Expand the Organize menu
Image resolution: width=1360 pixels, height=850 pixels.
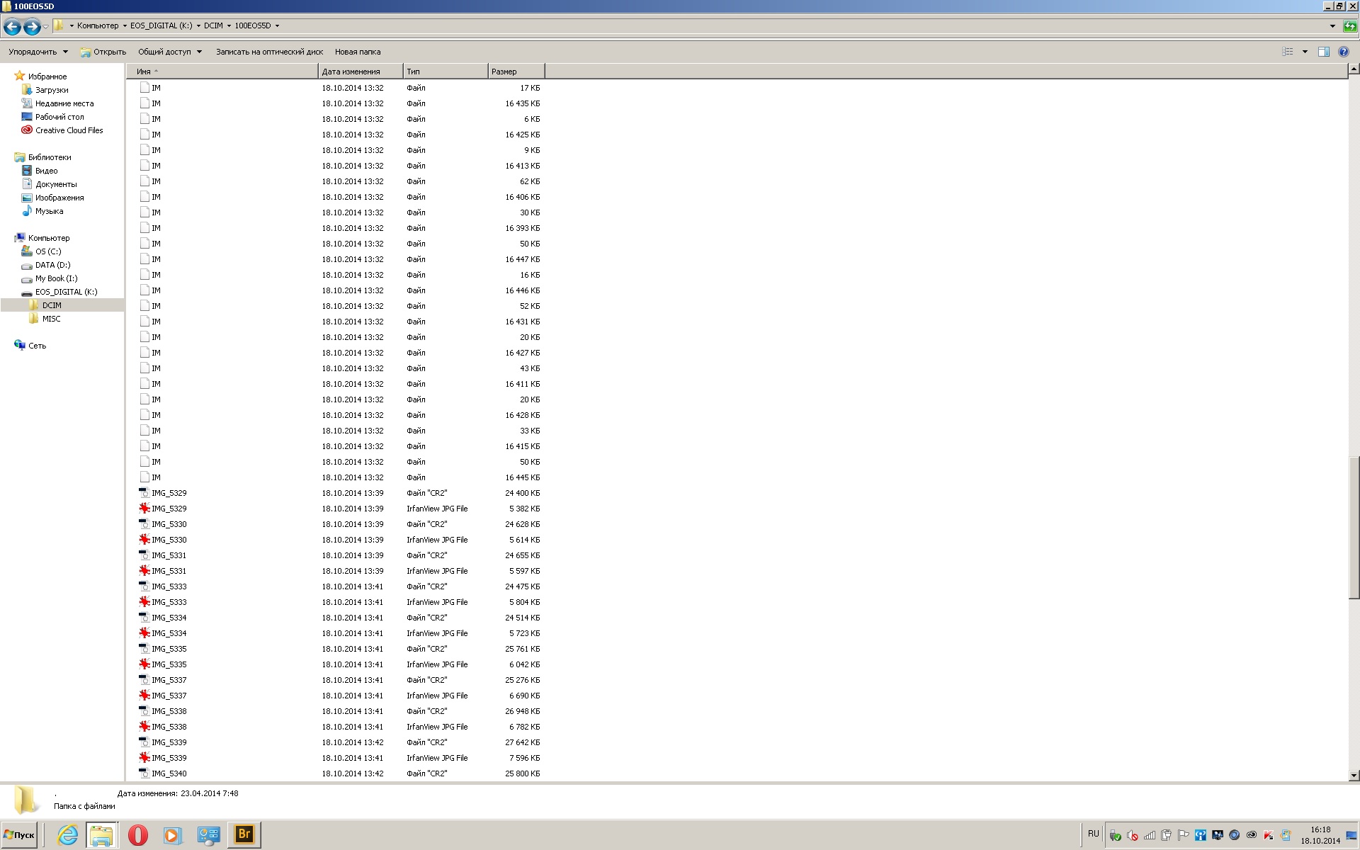coord(38,52)
